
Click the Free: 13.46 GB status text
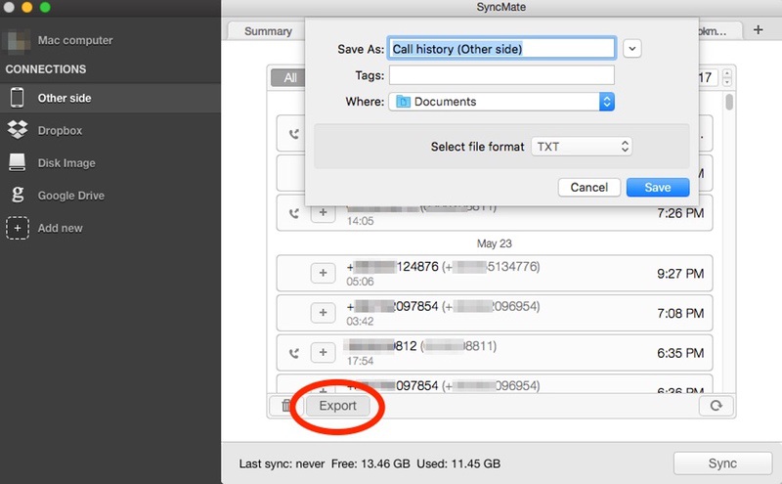[370, 464]
